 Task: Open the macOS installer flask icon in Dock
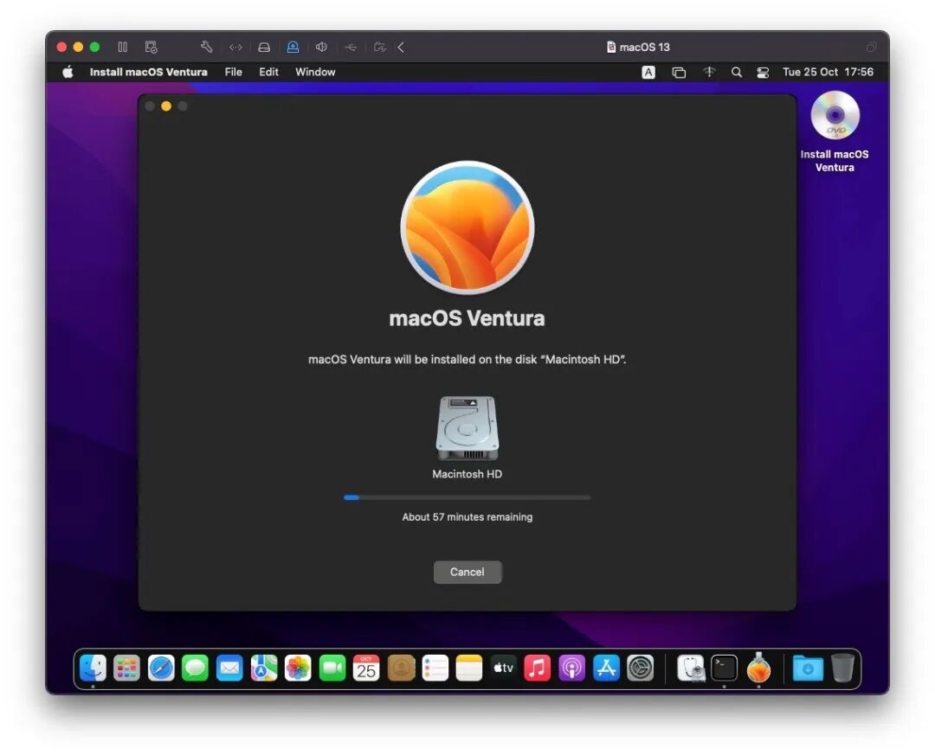pyautogui.click(x=758, y=668)
